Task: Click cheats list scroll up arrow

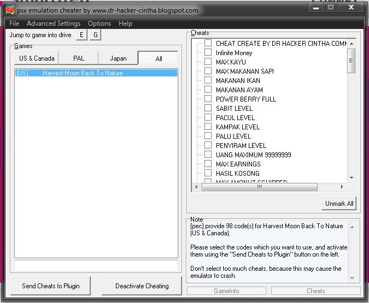Action: pyautogui.click(x=352, y=44)
